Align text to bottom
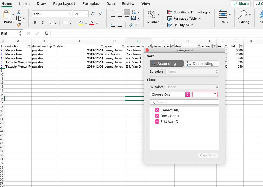This screenshot has height=187, width=263. click(127, 12)
